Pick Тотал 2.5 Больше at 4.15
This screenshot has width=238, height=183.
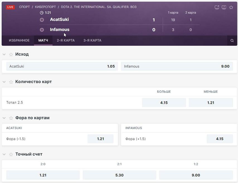point(164,103)
